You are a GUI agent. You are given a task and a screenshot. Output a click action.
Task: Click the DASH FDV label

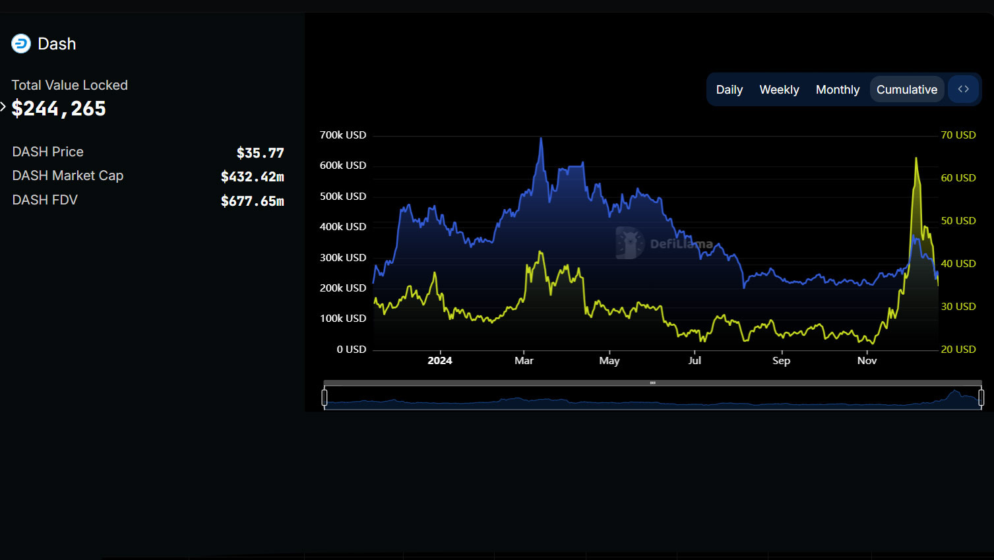pyautogui.click(x=45, y=200)
